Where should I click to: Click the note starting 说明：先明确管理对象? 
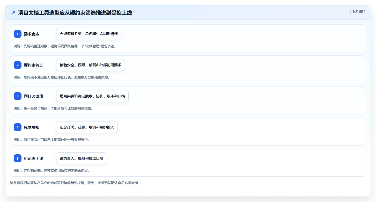65,46
